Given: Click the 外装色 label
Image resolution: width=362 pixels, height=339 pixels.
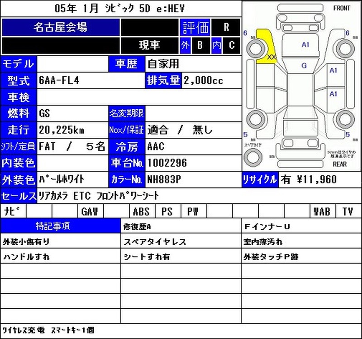Looking at the screenshot, I should point(19,179).
